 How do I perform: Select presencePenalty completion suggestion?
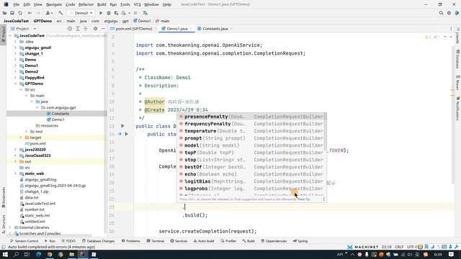(x=251, y=117)
